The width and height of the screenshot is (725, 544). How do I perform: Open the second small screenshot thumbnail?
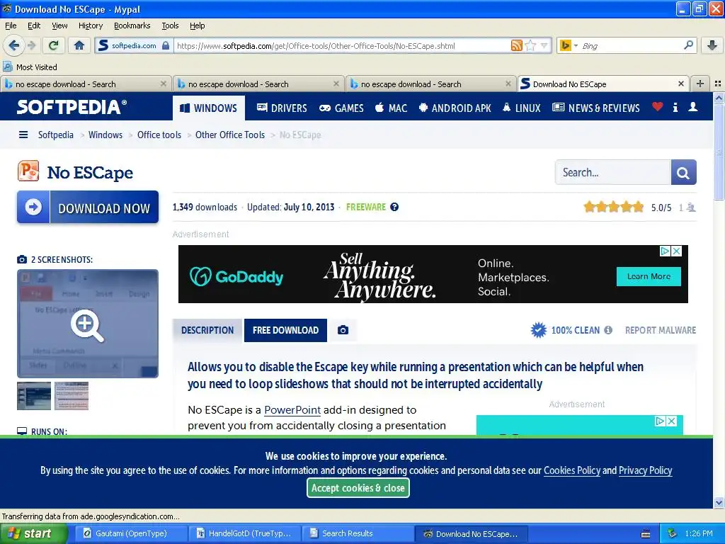click(72, 396)
